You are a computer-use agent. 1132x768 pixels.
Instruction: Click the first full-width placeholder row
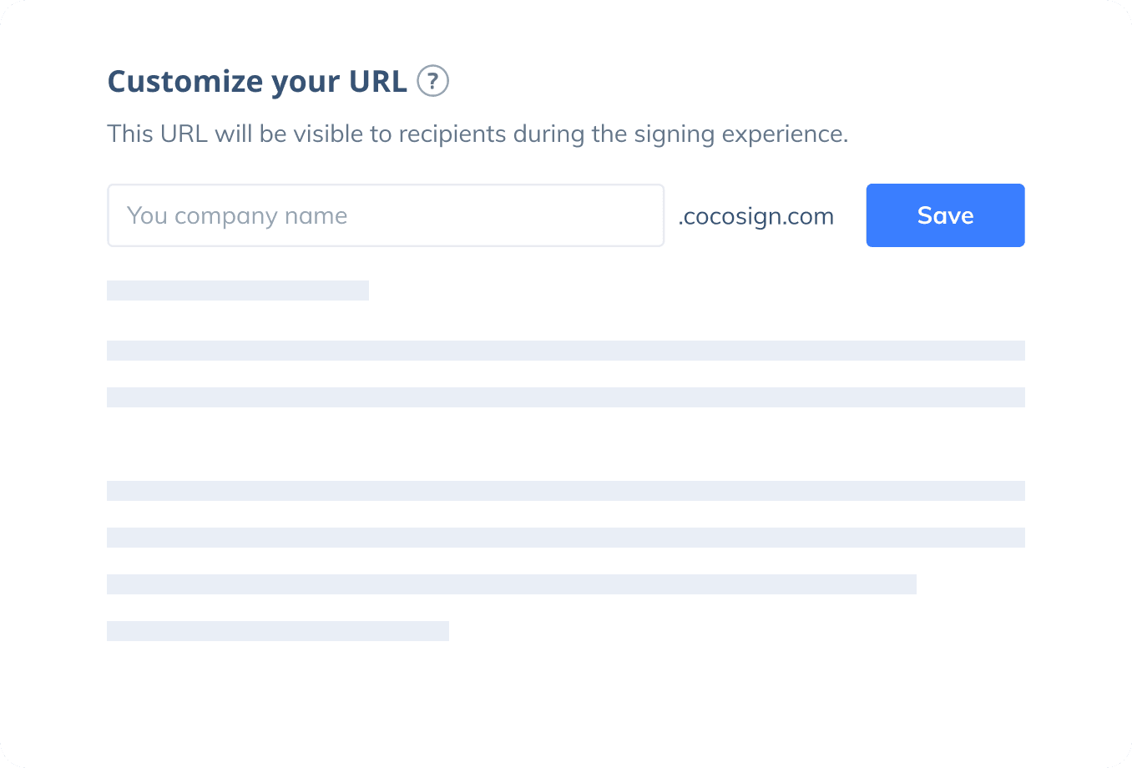(x=565, y=351)
